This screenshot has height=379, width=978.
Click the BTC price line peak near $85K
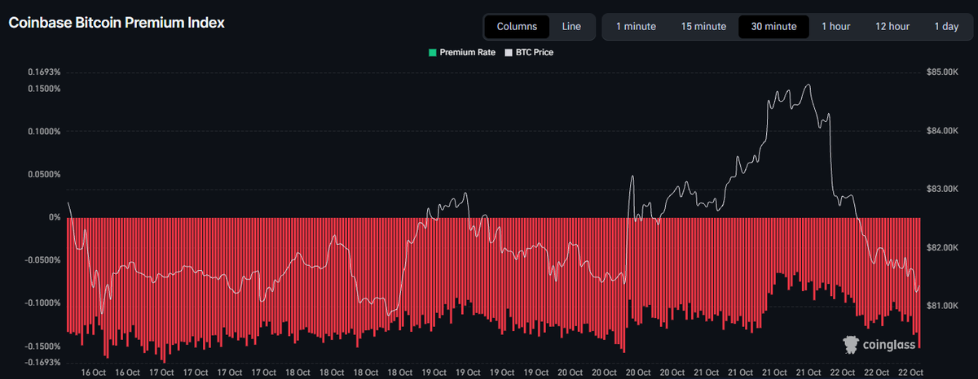pyautogui.click(x=808, y=85)
